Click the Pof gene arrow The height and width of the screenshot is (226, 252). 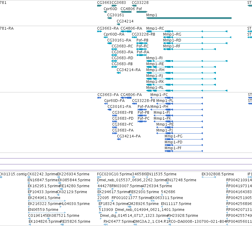click(x=142, y=12)
